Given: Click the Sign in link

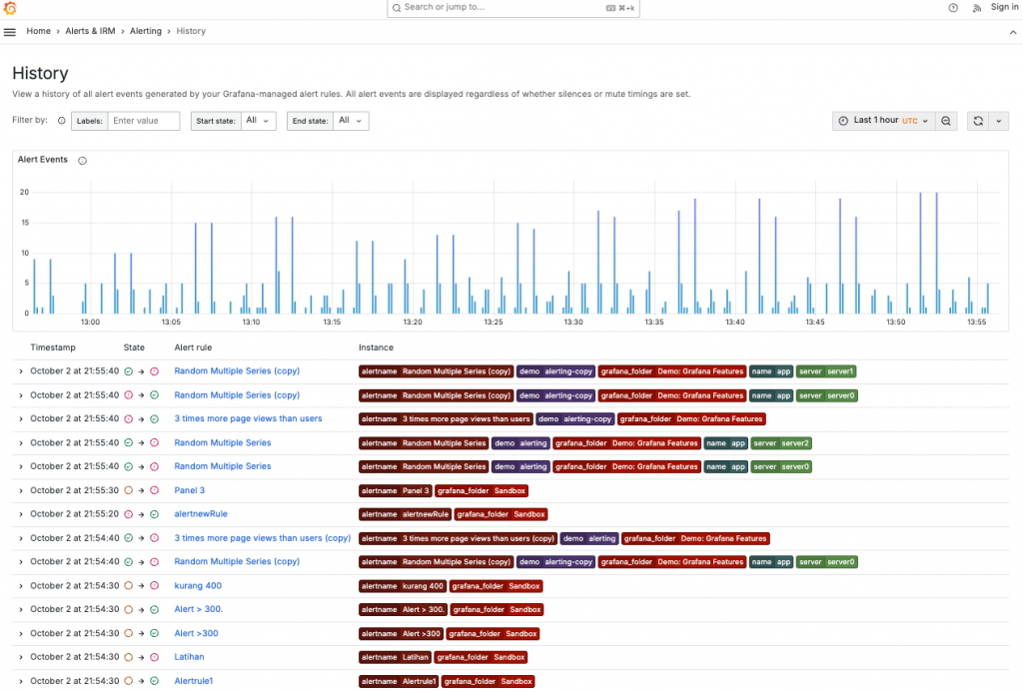Looking at the screenshot, I should [x=1004, y=7].
